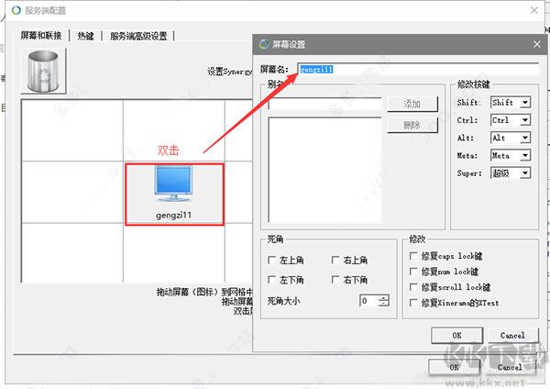This screenshot has height=389, width=550.
Task: Click OK in 服务端配置 window
Action: (455, 367)
